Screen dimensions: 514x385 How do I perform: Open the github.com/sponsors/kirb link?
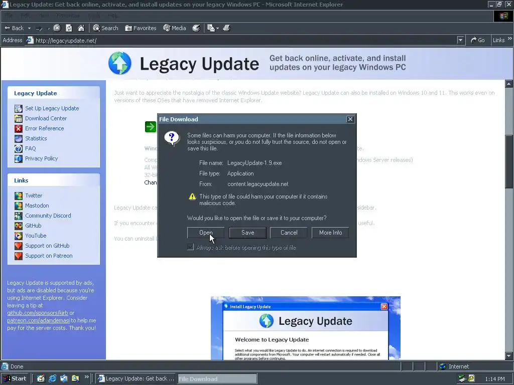click(x=38, y=313)
